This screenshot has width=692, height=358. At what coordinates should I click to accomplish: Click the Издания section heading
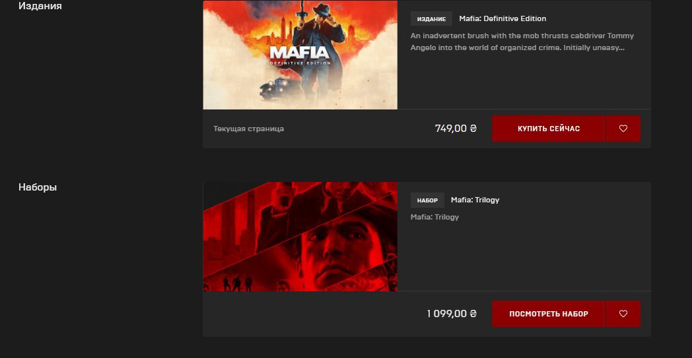tap(40, 6)
